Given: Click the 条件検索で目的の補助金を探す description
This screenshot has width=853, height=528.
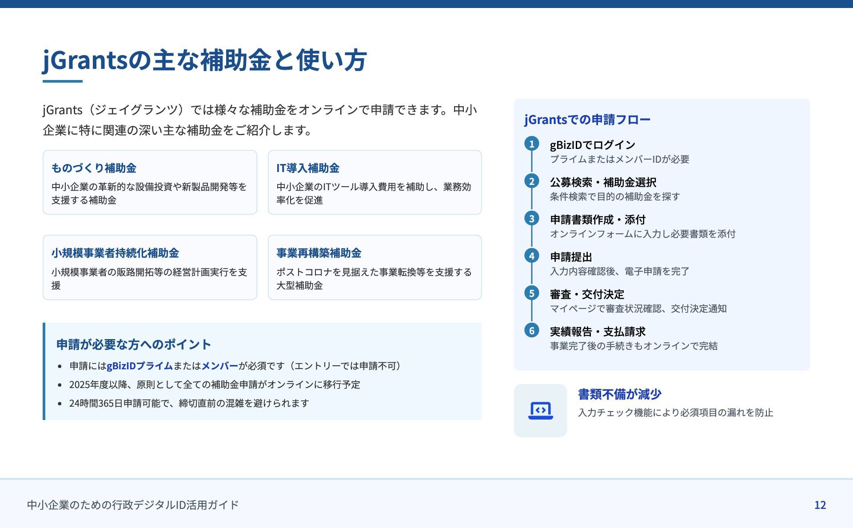Looking at the screenshot, I should pos(615,196).
